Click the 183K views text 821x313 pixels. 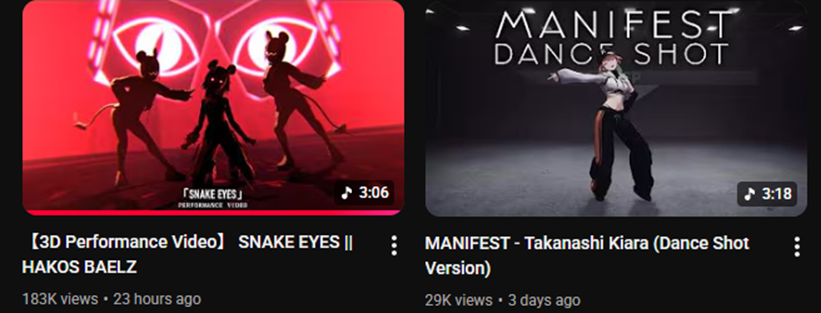(60, 299)
